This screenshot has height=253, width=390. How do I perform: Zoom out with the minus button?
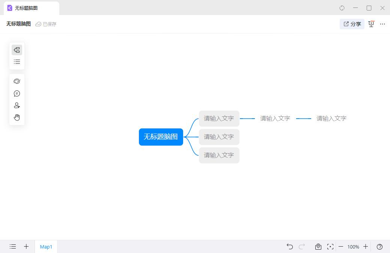[341, 247]
